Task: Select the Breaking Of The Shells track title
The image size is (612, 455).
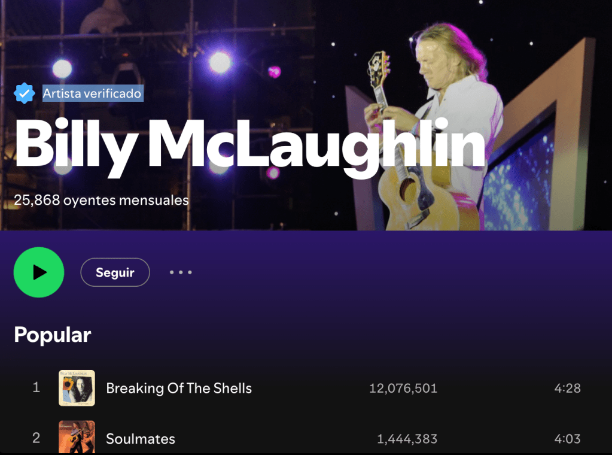Action: [179, 388]
